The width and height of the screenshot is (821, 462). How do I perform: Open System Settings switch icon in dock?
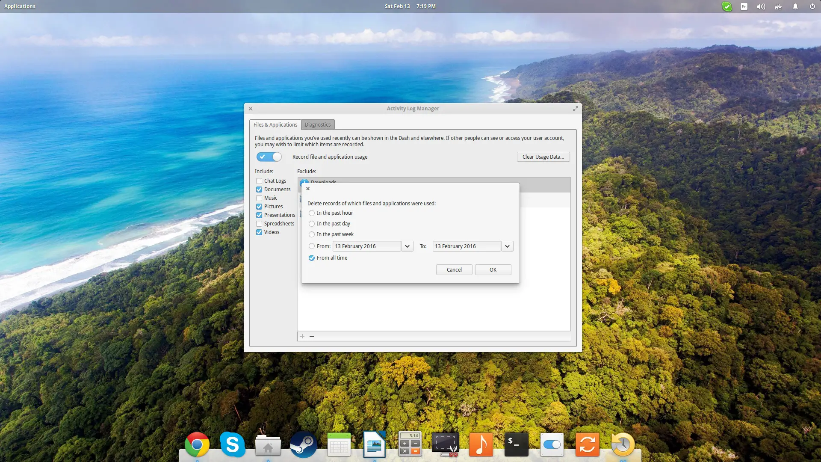point(552,445)
